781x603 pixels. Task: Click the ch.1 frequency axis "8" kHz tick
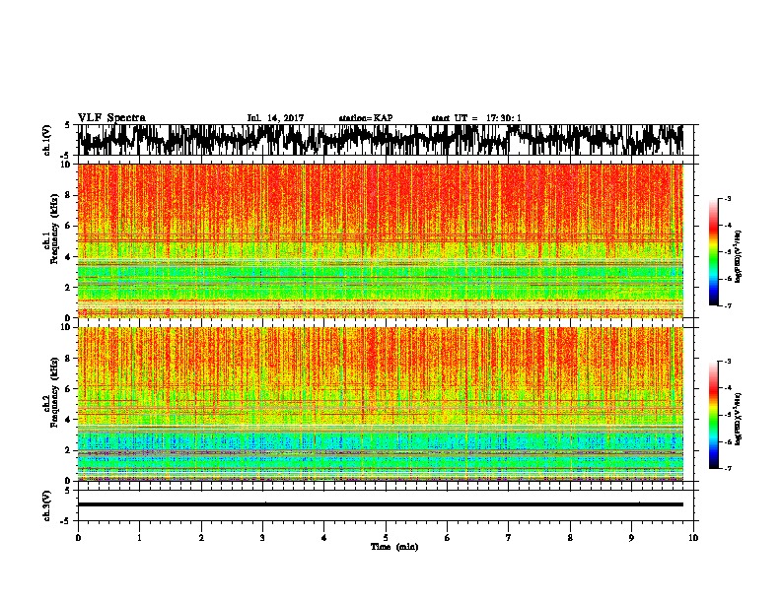(69, 195)
